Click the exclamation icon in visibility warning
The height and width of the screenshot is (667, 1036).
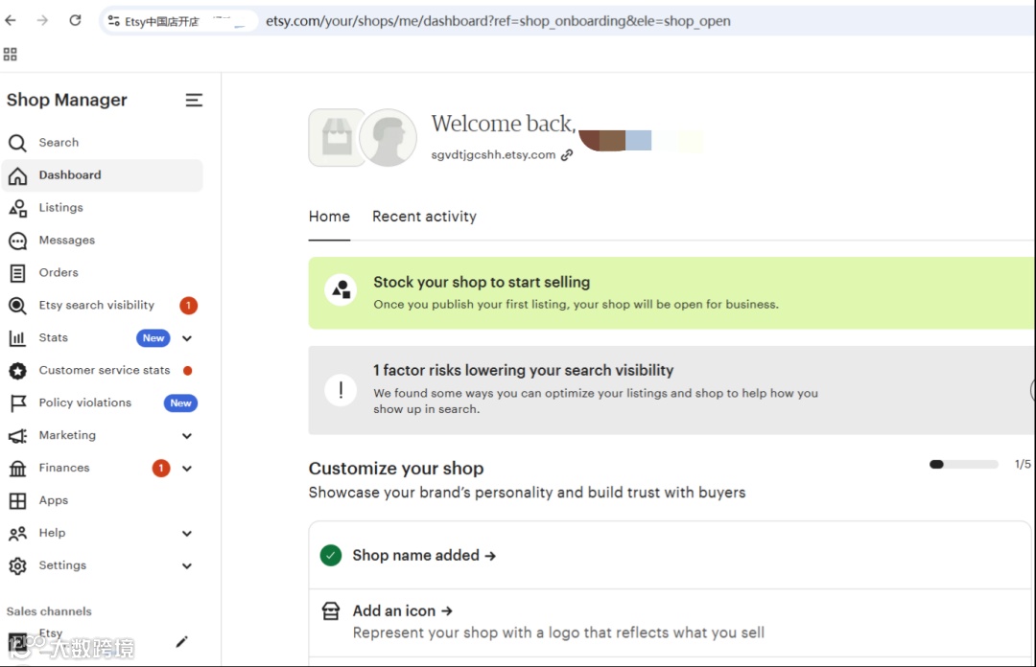(341, 390)
